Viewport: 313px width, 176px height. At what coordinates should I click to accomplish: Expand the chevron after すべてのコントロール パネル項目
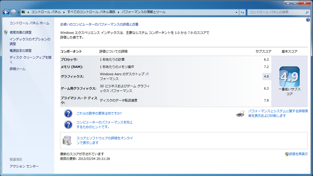tap(118, 12)
